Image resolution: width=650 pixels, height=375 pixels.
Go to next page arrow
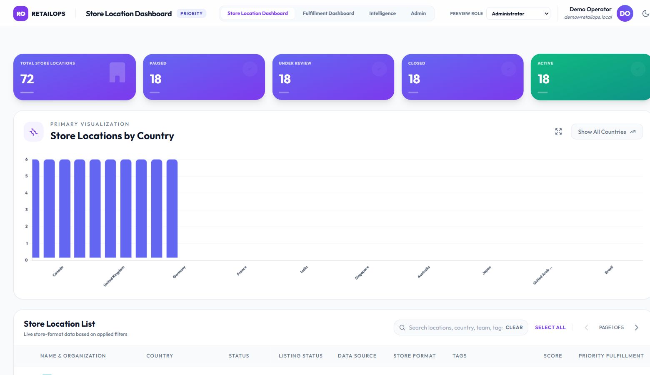pos(636,327)
